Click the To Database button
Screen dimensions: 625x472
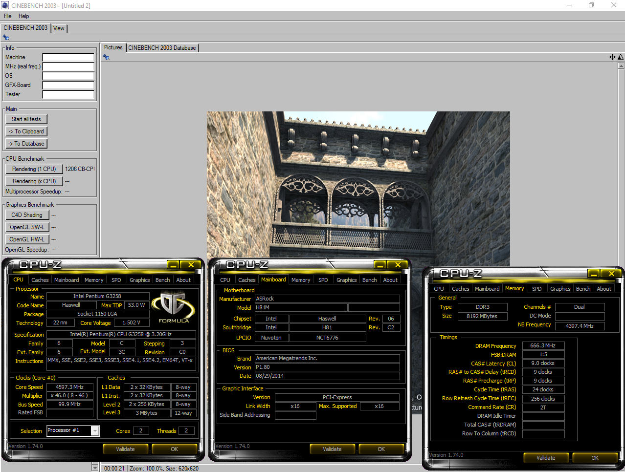tap(26, 144)
